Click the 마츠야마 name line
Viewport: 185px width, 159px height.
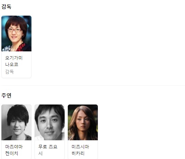click(x=14, y=147)
